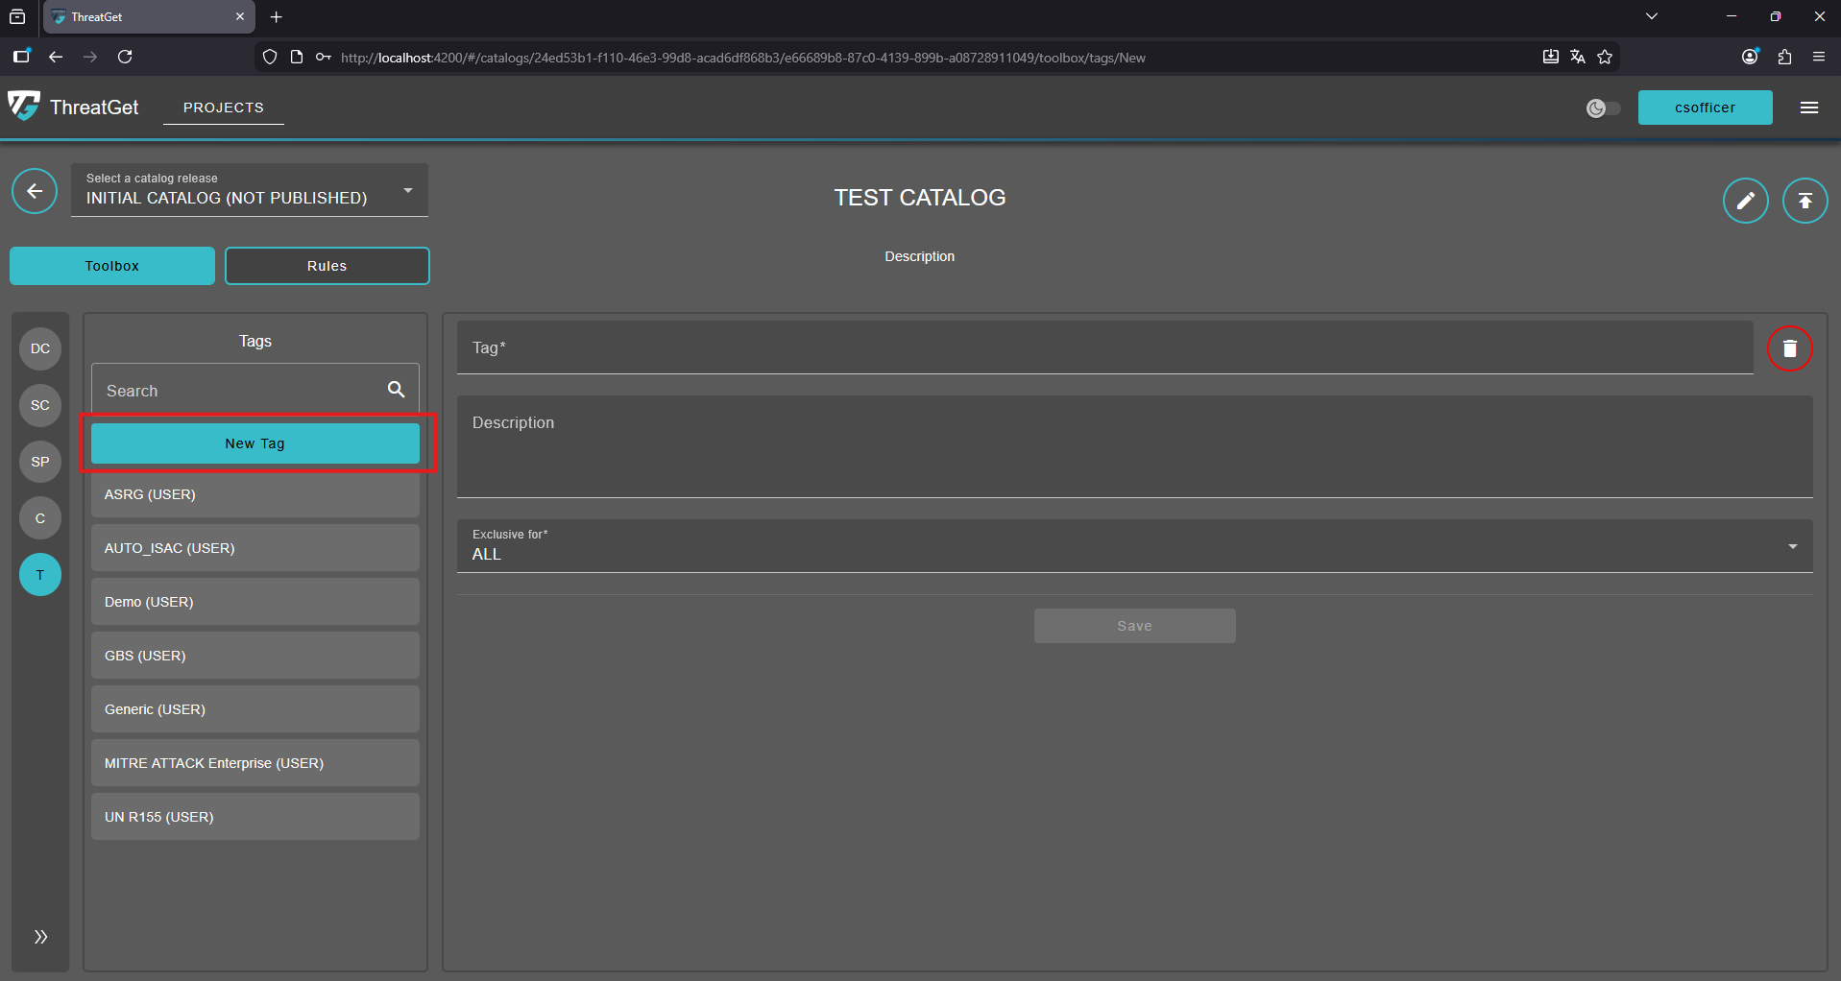
Task: Select the SP sidebar circle icon
Action: coord(40,462)
